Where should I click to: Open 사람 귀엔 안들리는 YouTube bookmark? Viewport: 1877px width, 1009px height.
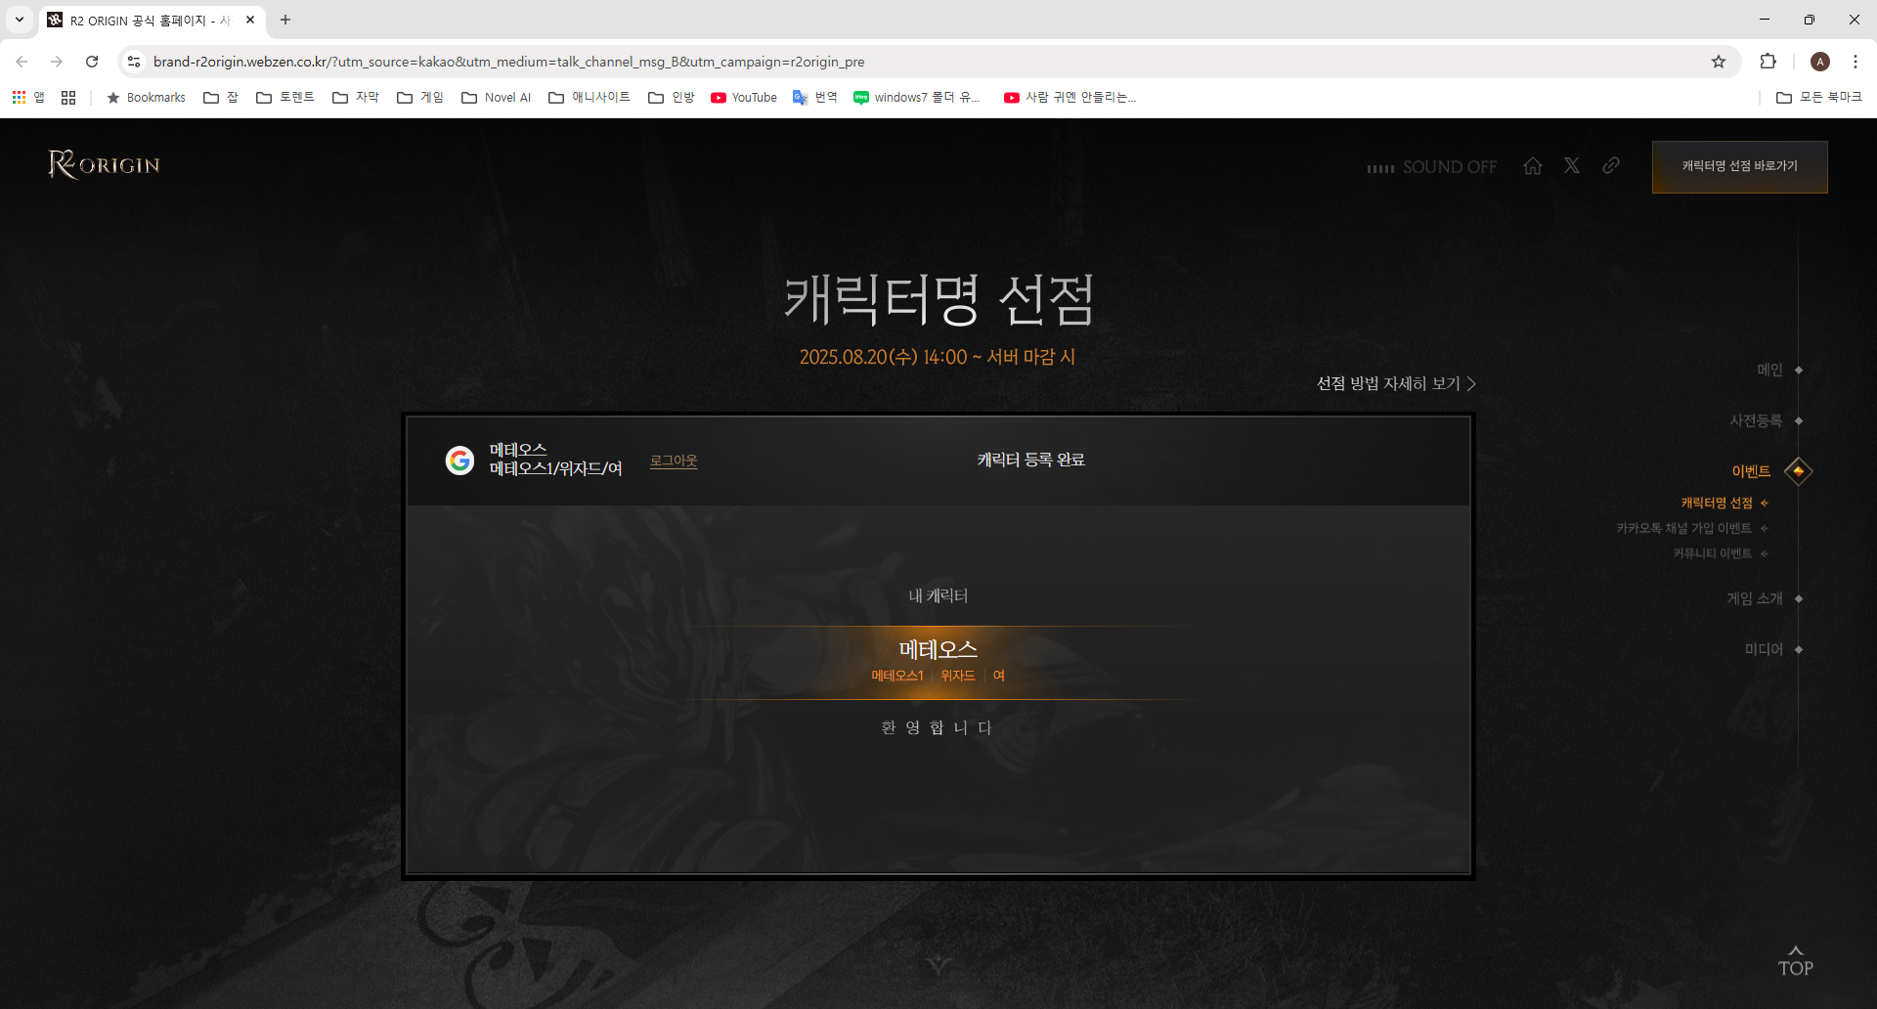coord(1070,97)
